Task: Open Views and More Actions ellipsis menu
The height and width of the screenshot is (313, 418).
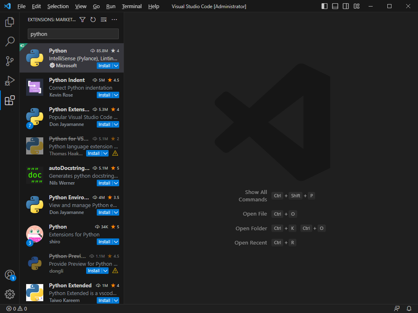Action: pyautogui.click(x=114, y=20)
